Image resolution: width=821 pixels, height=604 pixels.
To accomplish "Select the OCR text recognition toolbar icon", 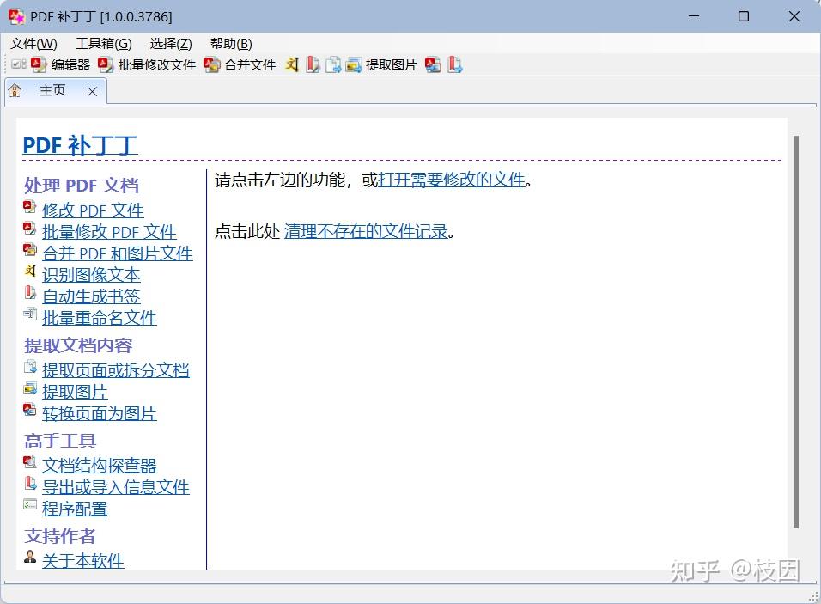I will click(x=291, y=64).
